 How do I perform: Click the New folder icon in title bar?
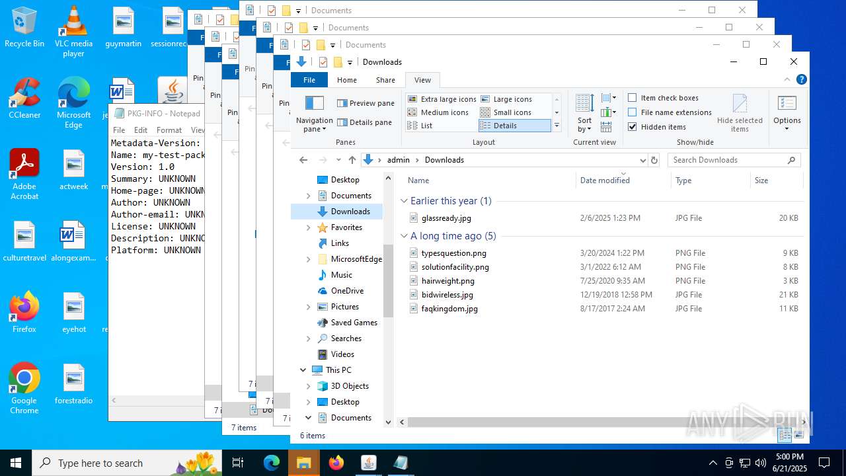pos(338,62)
